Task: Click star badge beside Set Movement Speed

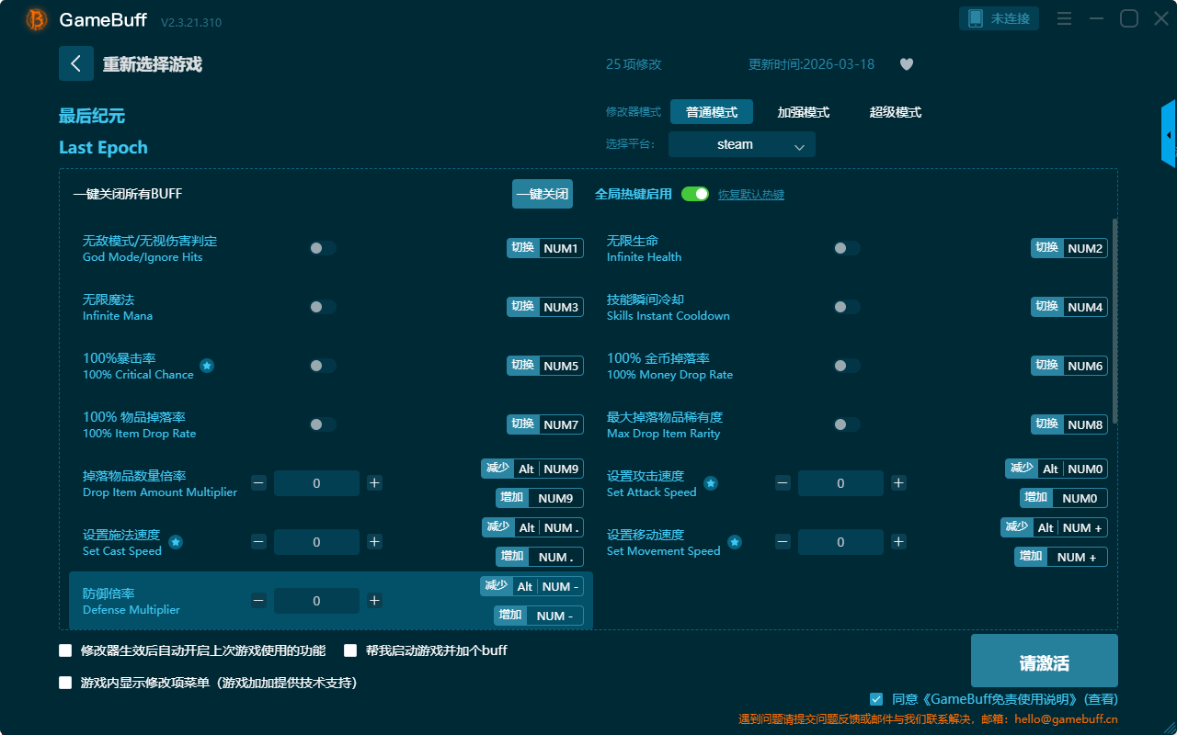Action: coord(735,542)
